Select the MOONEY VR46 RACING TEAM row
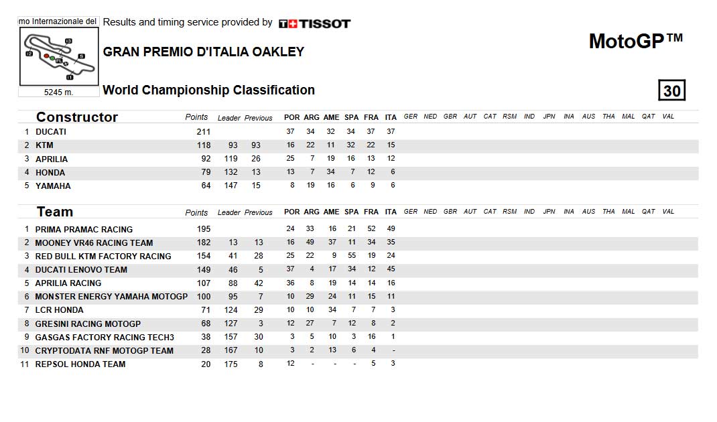This screenshot has height=422, width=717. (358, 242)
